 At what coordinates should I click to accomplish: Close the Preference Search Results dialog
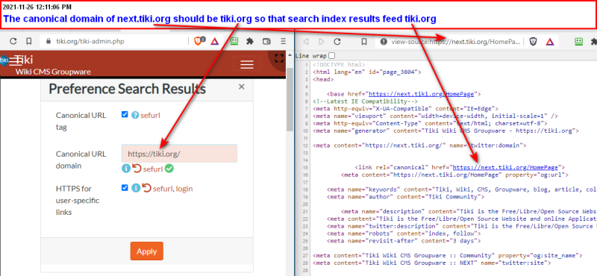pyautogui.click(x=241, y=87)
